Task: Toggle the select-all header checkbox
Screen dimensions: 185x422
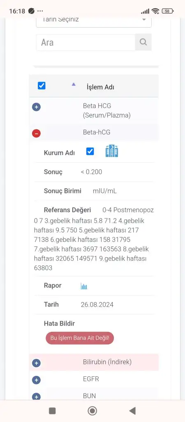Action: [42, 86]
